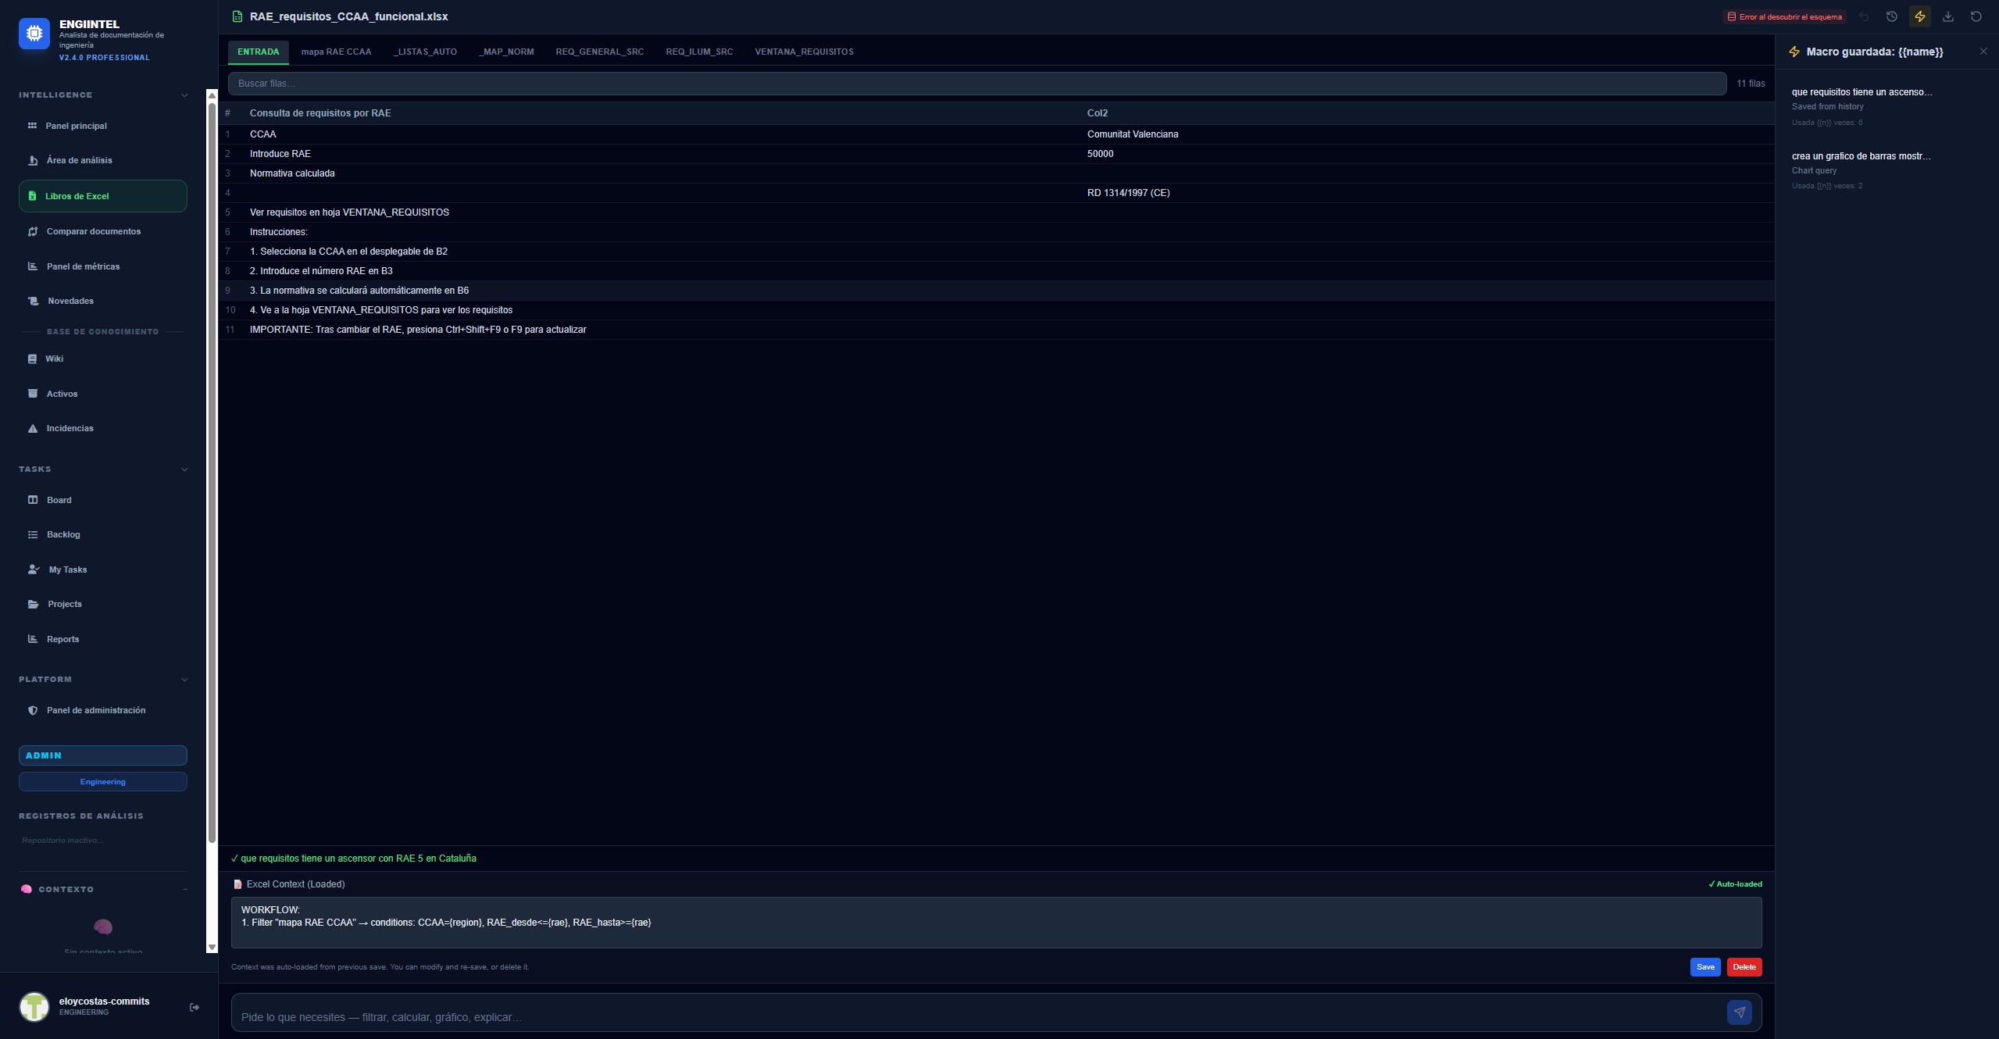
Task: Collapse the INTELLIGENCE section
Action: [184, 95]
